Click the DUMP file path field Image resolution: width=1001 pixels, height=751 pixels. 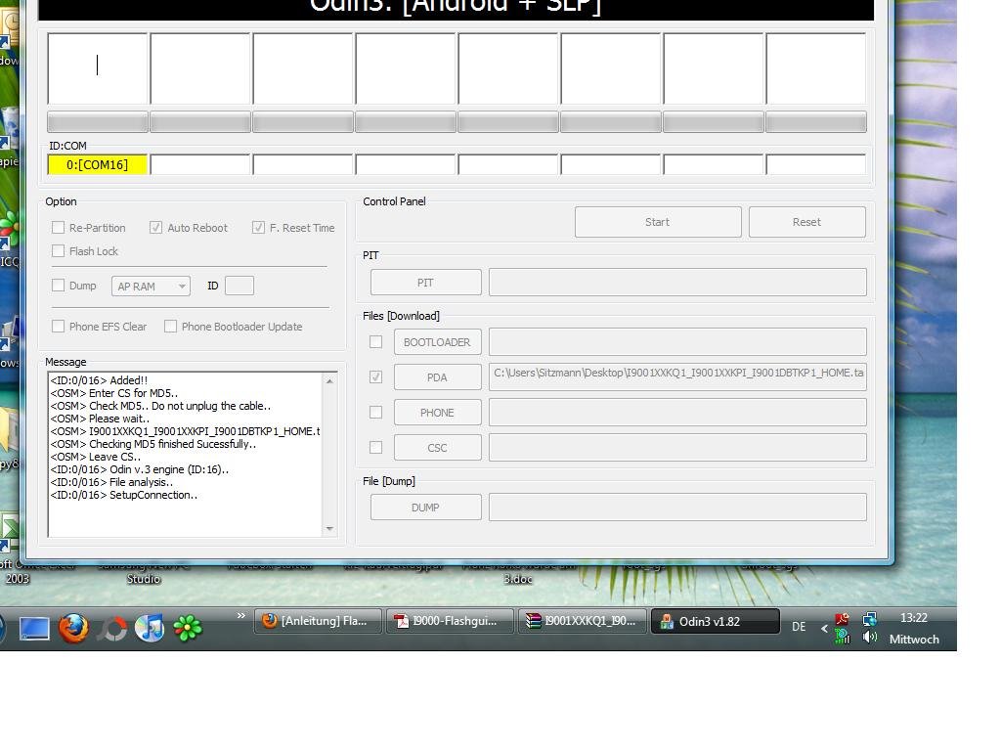(677, 508)
